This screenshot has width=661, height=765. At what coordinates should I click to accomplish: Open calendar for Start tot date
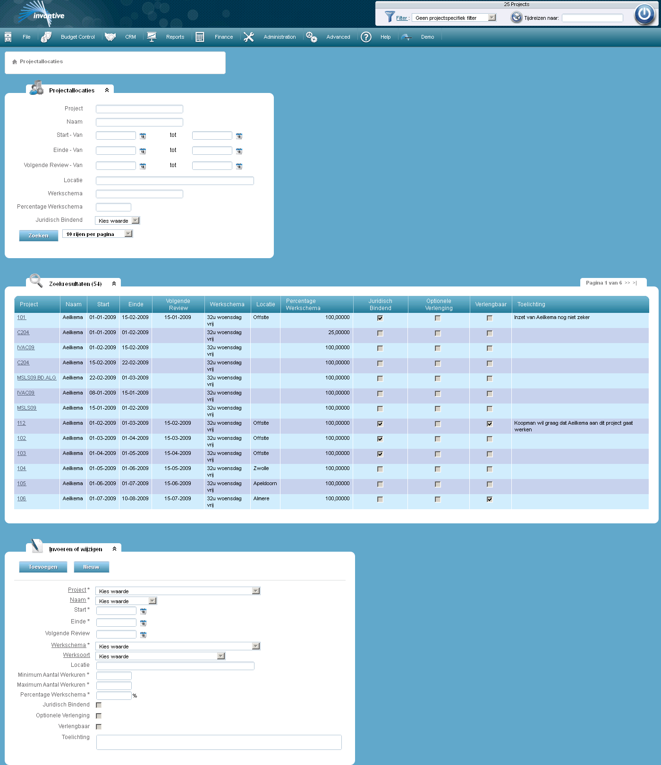point(239,136)
